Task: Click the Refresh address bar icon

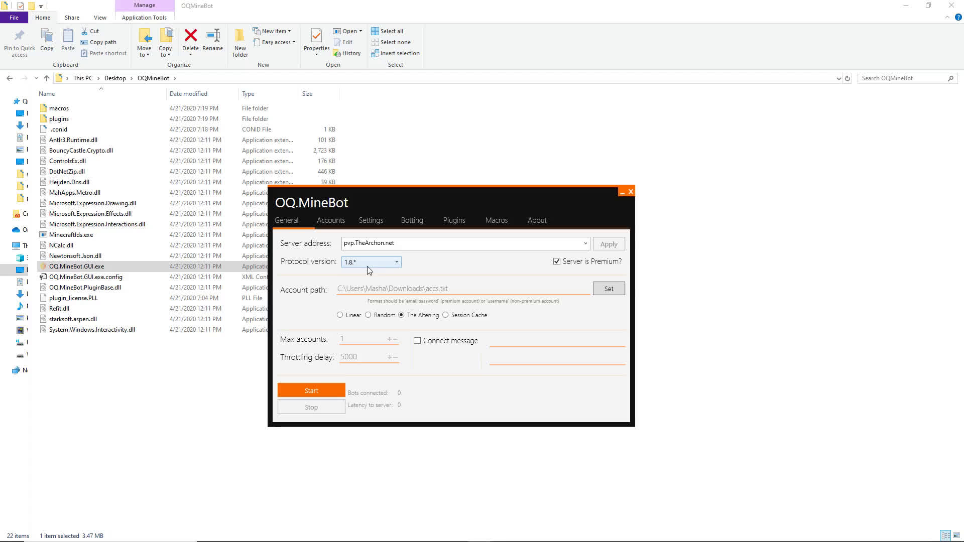Action: [x=848, y=78]
